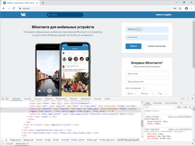This screenshot has width=195, height=146.
Task: Click the lock icon in address bar
Action: tap(20, 8)
